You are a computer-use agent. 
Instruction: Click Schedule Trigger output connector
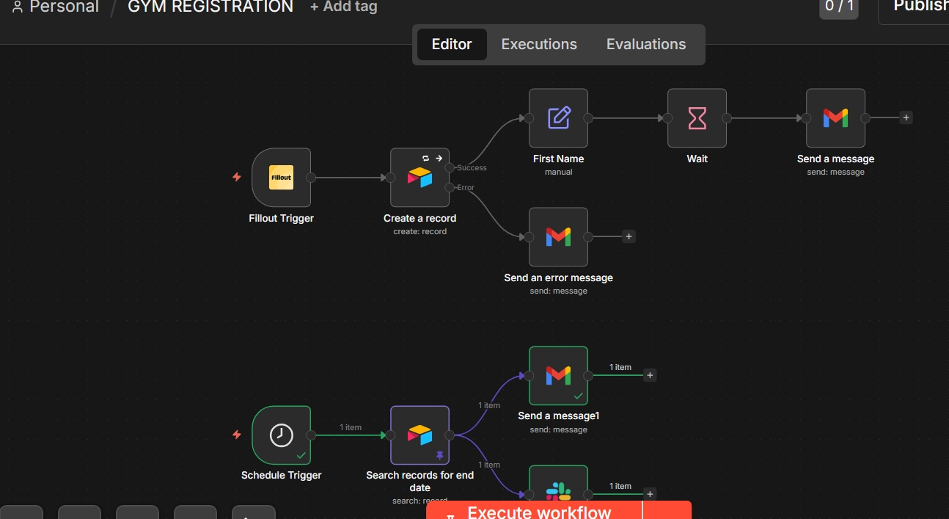311,435
